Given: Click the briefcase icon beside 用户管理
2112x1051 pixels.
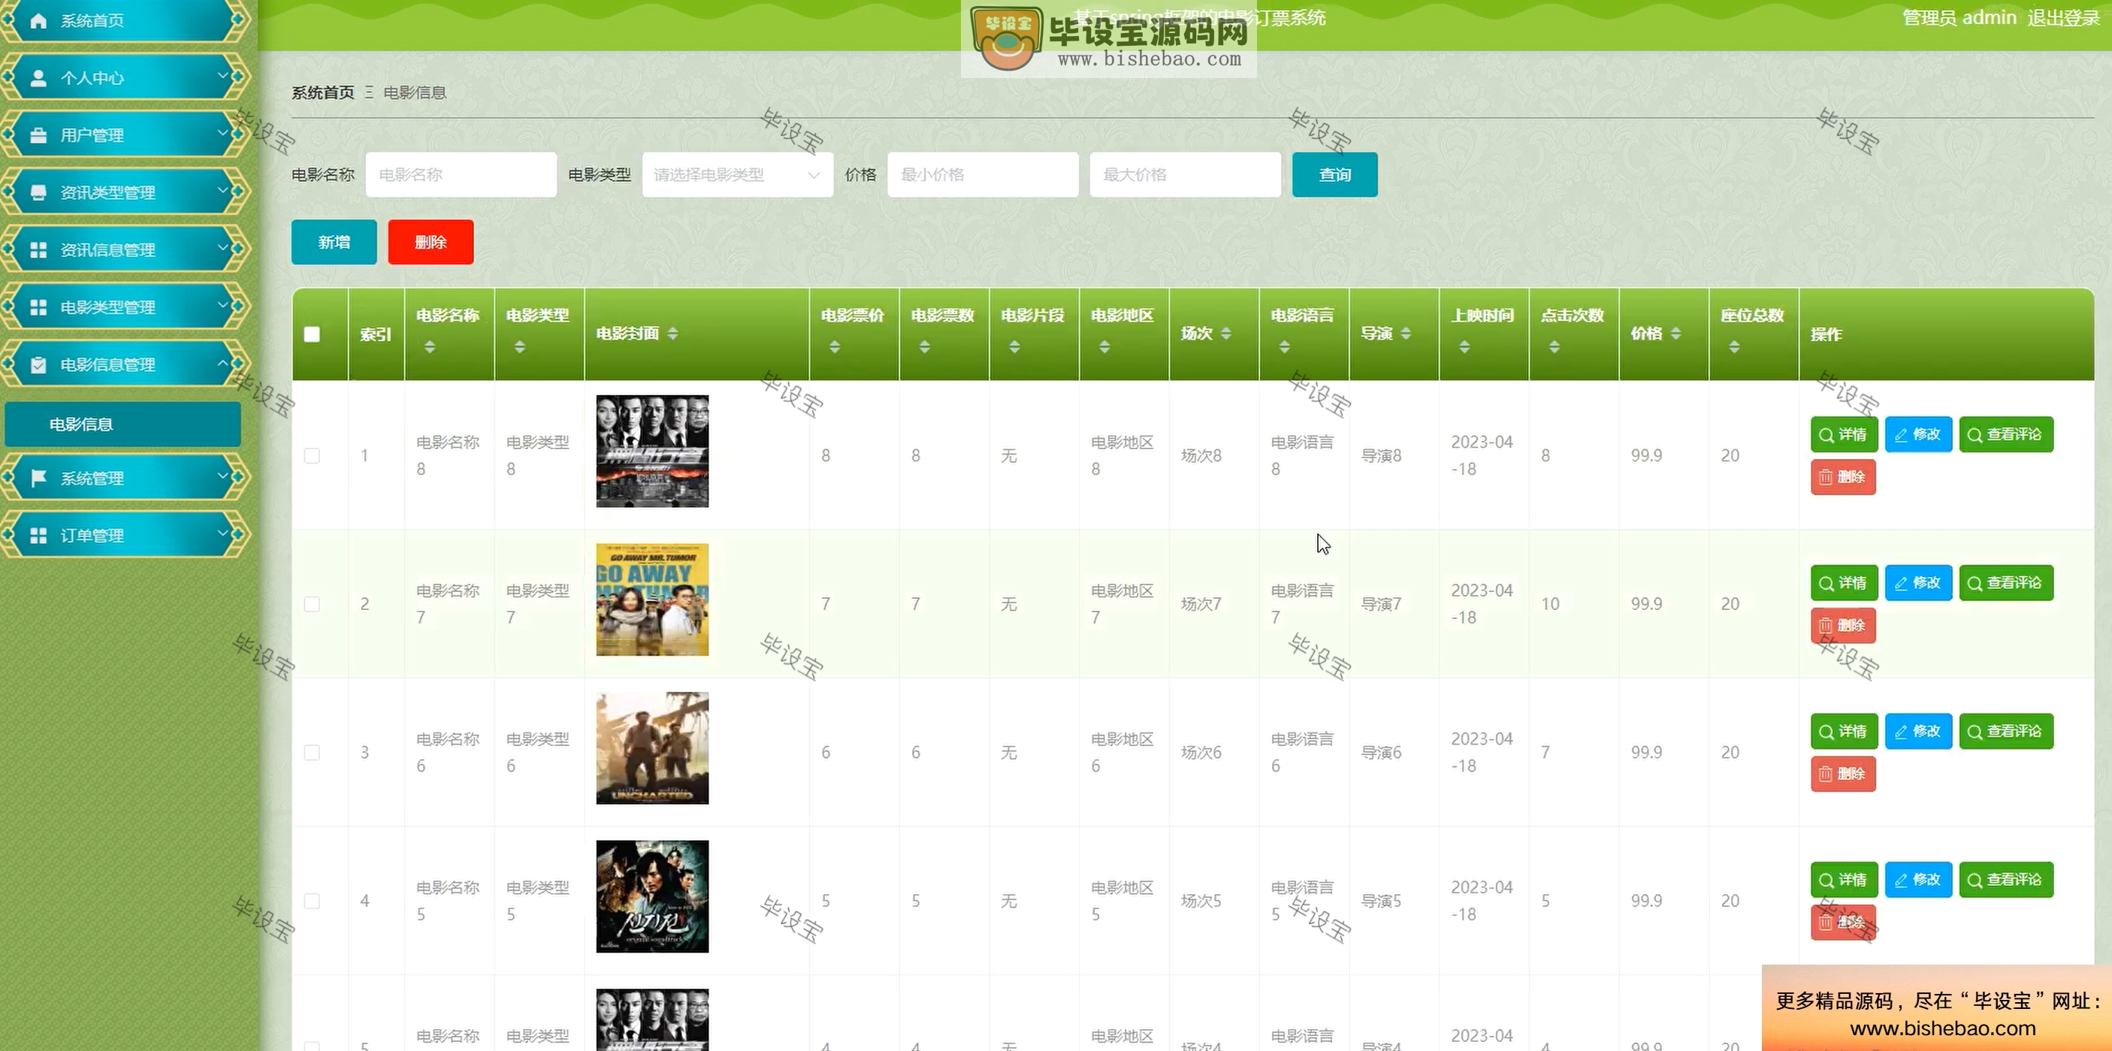Looking at the screenshot, I should 38,135.
